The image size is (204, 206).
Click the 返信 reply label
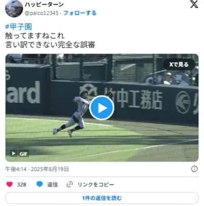(x=53, y=185)
